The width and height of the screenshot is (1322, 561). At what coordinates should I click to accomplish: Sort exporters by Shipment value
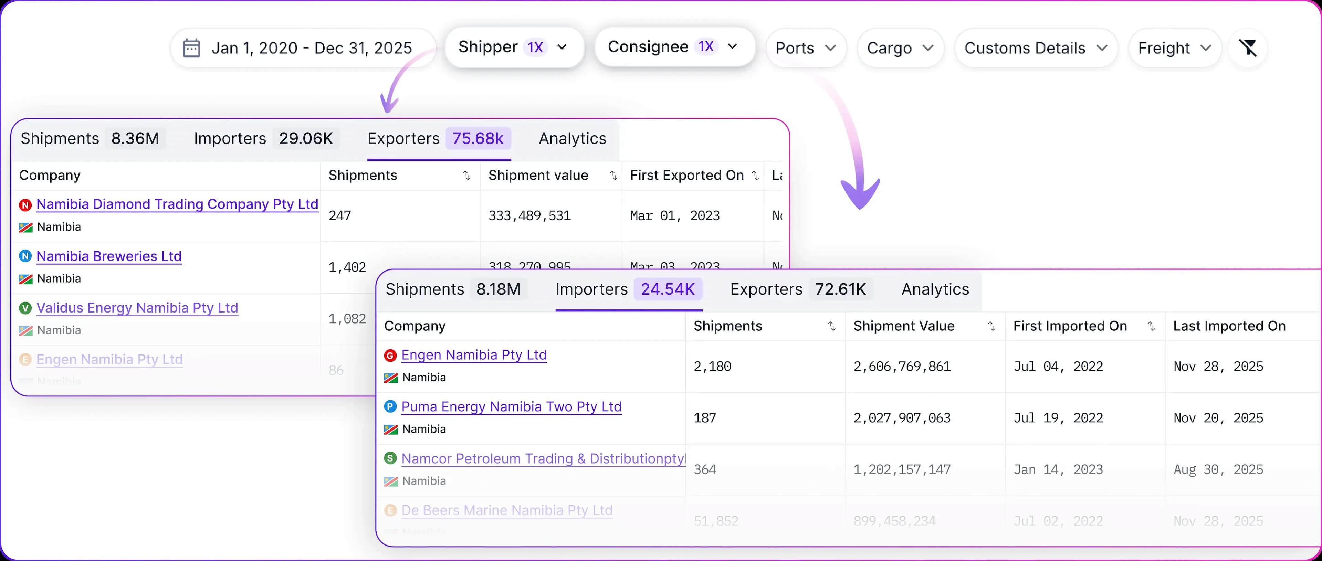click(613, 176)
